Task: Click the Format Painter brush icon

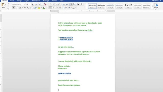Action: [x=8, y=9]
